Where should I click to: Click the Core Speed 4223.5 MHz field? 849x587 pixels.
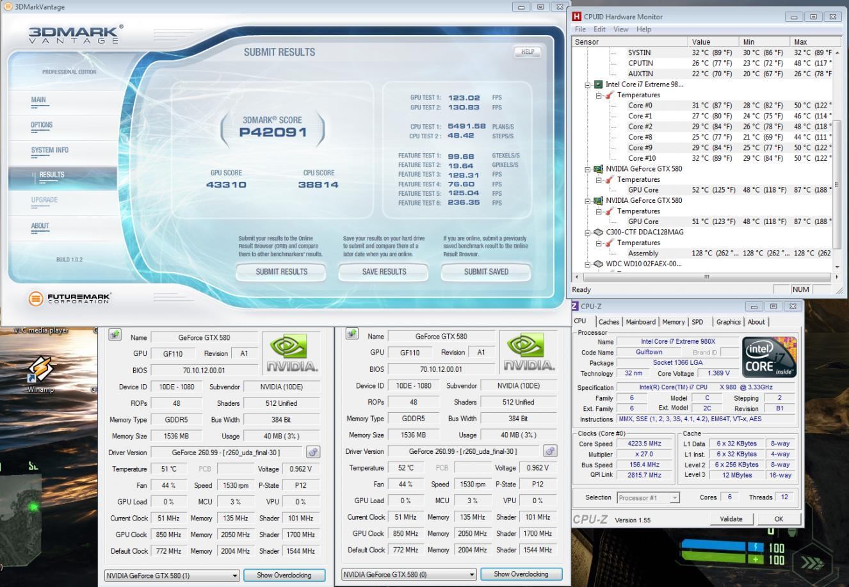point(644,444)
